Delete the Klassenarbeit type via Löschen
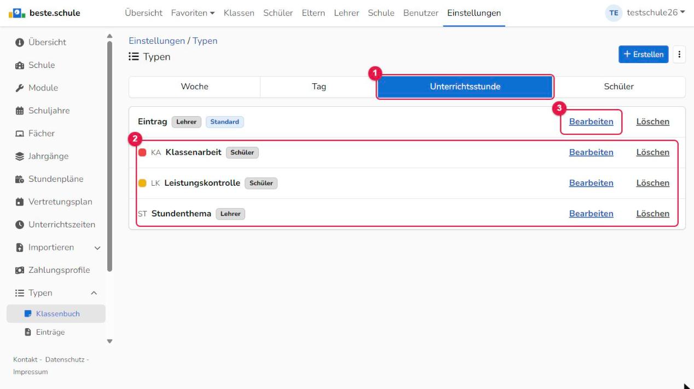694x389 pixels. pos(652,152)
